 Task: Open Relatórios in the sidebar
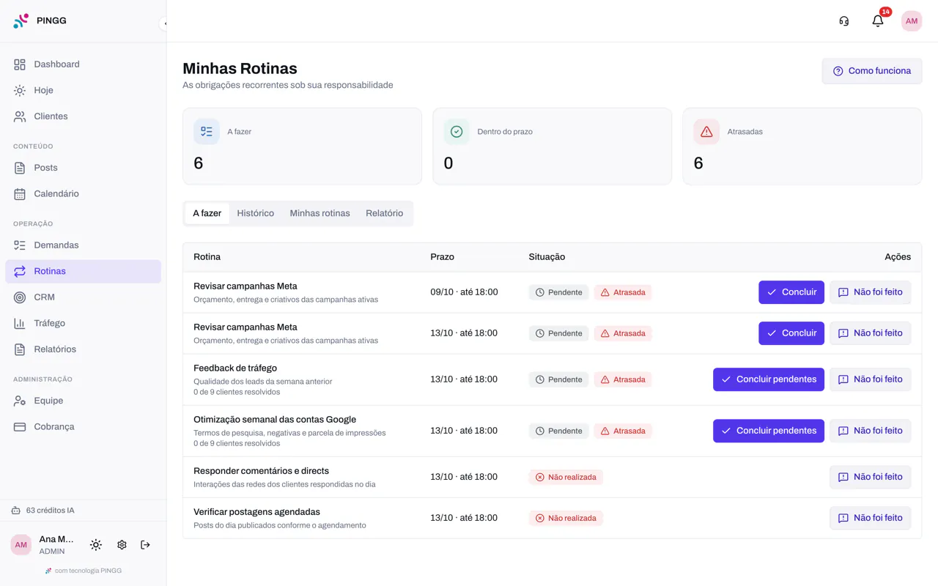click(83, 349)
